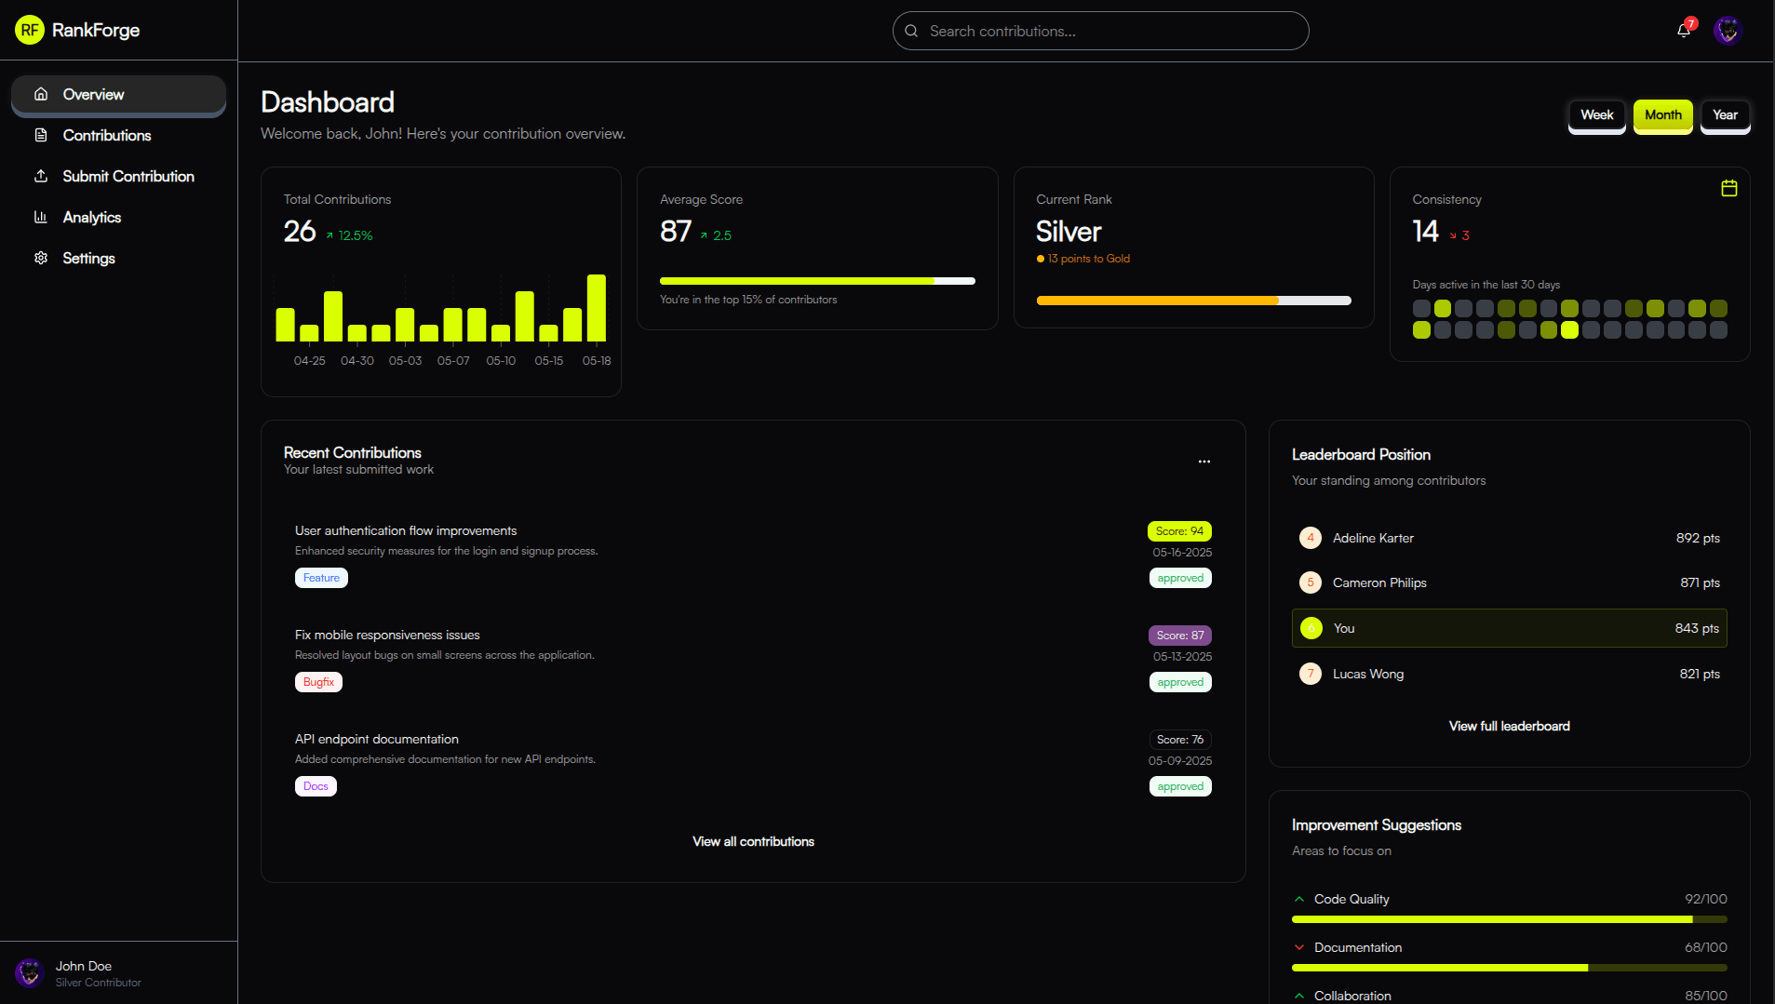Click the calendar icon on the Consistency card
1775x1004 pixels.
click(1728, 187)
